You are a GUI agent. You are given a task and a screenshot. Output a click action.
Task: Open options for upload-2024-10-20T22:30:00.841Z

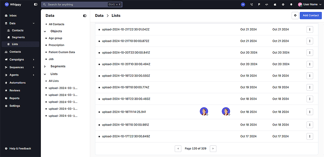[310, 53]
